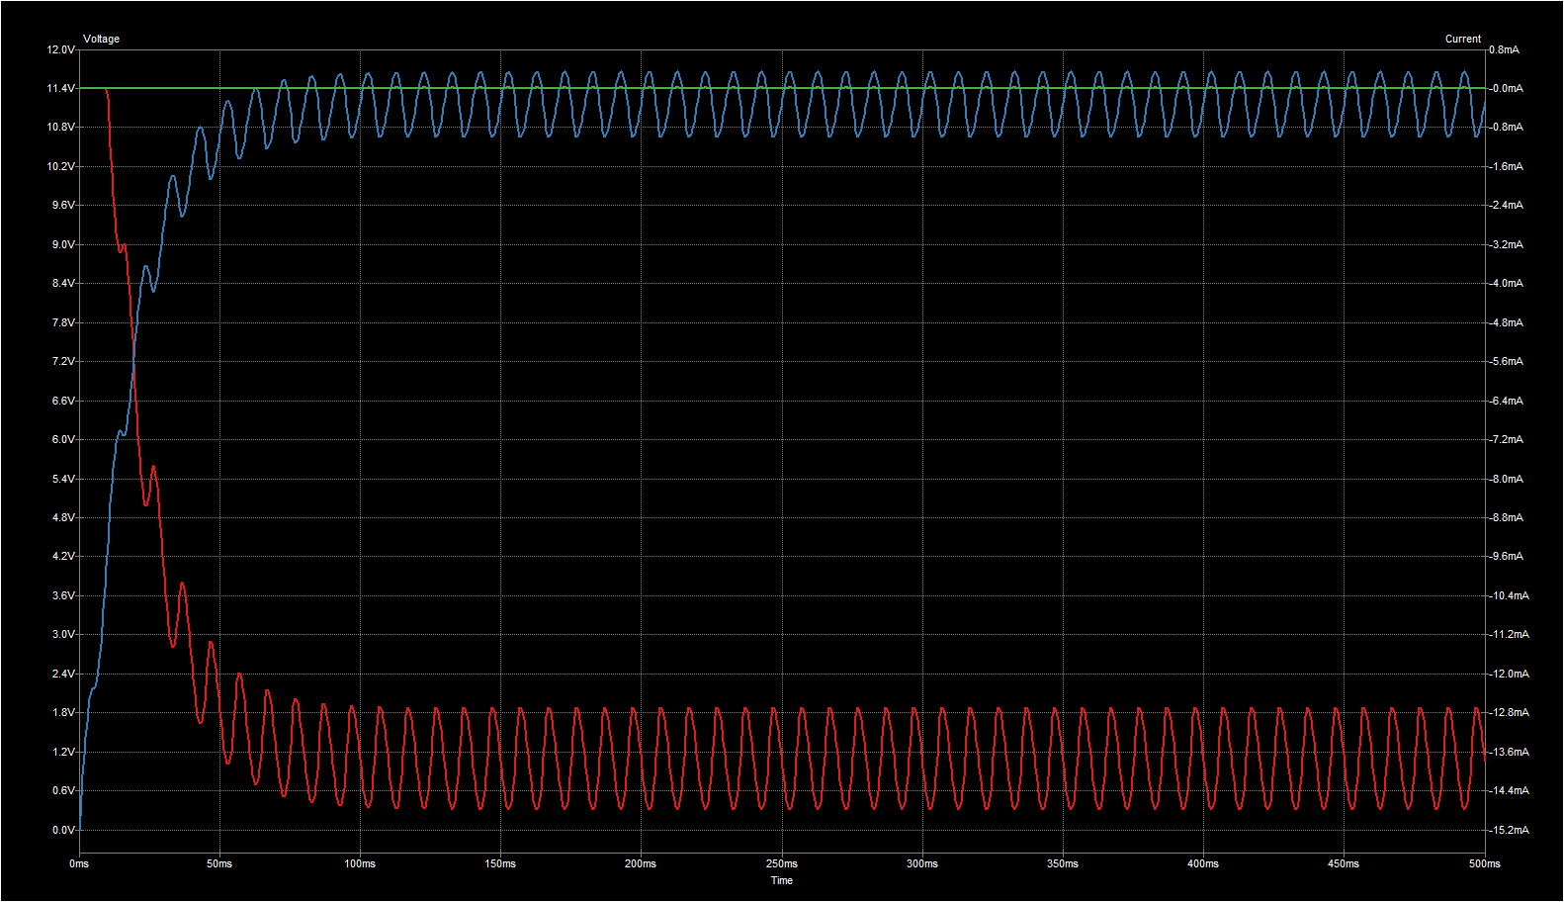Click the 6.0V voltage tick label

pyautogui.click(x=62, y=439)
